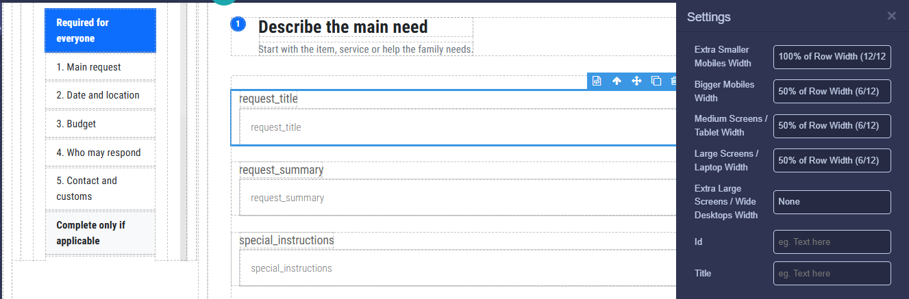Select the Required for everyone tab
The image size is (909, 299).
(100, 30)
